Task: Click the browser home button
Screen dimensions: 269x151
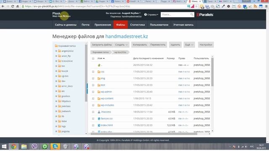Action: pyautogui.click(x=17, y=6)
